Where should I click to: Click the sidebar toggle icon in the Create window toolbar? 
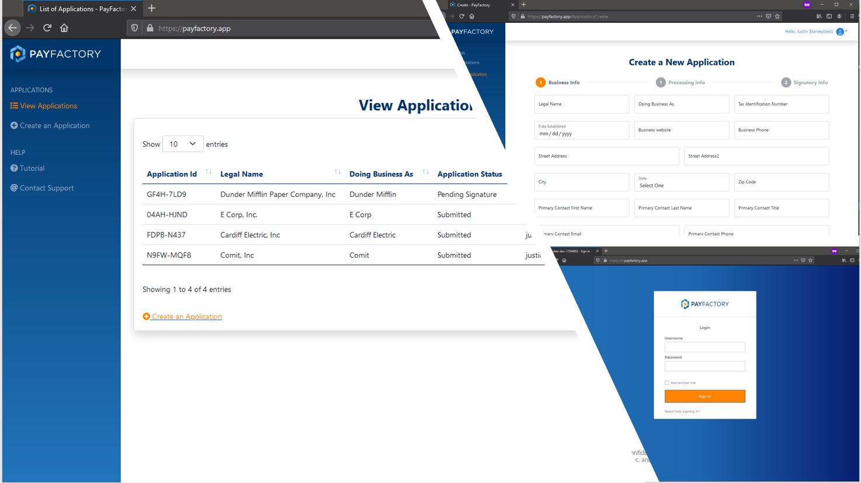829,16
